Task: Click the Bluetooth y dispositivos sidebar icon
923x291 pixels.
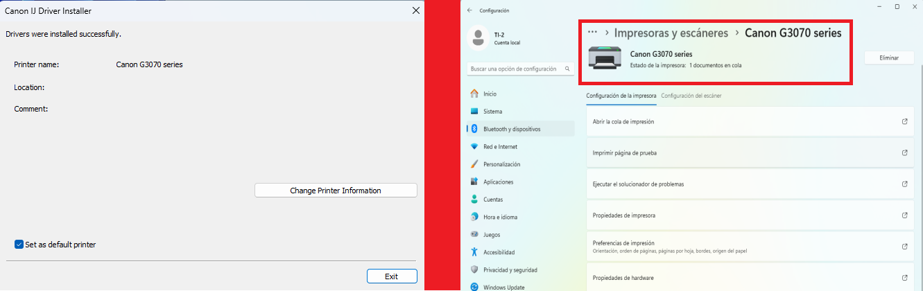Action: tap(474, 129)
